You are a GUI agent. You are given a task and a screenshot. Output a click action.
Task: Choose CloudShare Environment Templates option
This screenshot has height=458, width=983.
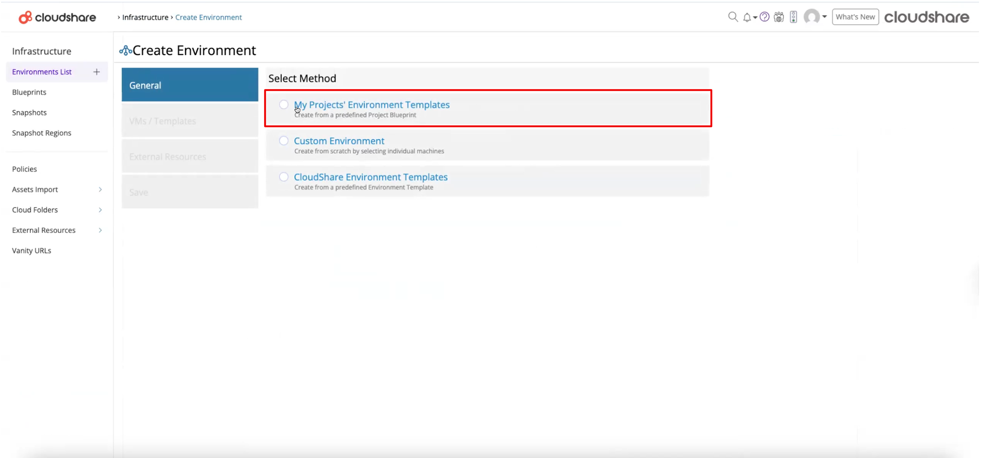[283, 177]
